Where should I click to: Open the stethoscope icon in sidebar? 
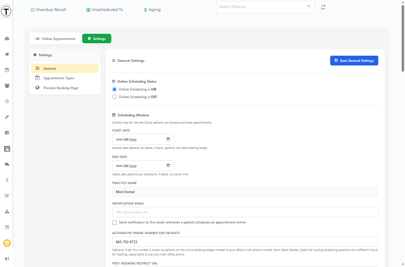[7, 101]
